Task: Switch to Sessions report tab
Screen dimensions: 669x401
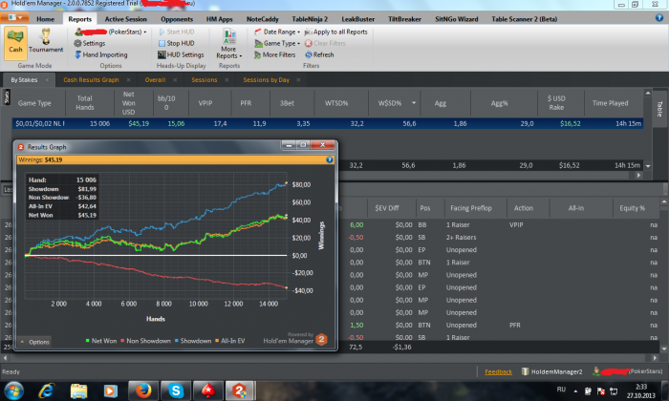Action: coord(204,79)
